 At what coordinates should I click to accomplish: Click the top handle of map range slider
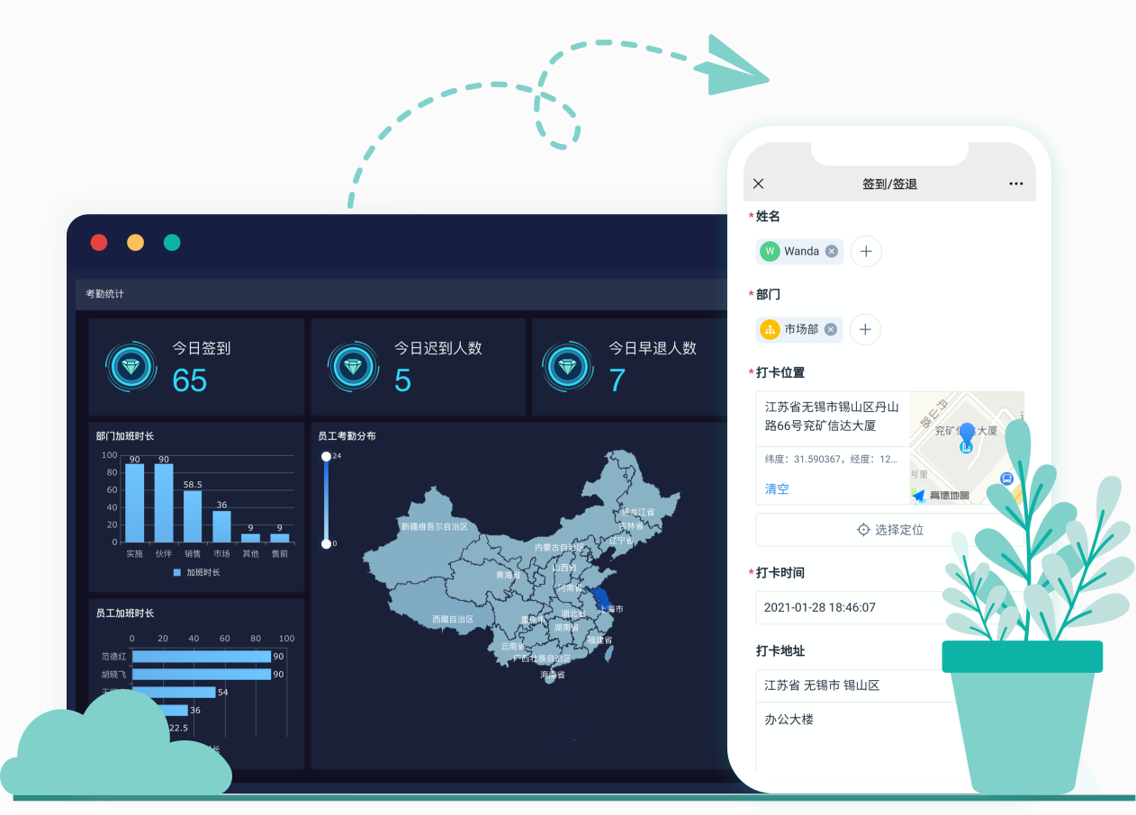pyautogui.click(x=326, y=457)
